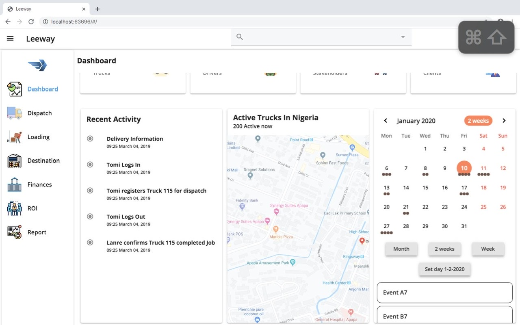
Task: Open the ROI menu item
Action: (x=32, y=208)
